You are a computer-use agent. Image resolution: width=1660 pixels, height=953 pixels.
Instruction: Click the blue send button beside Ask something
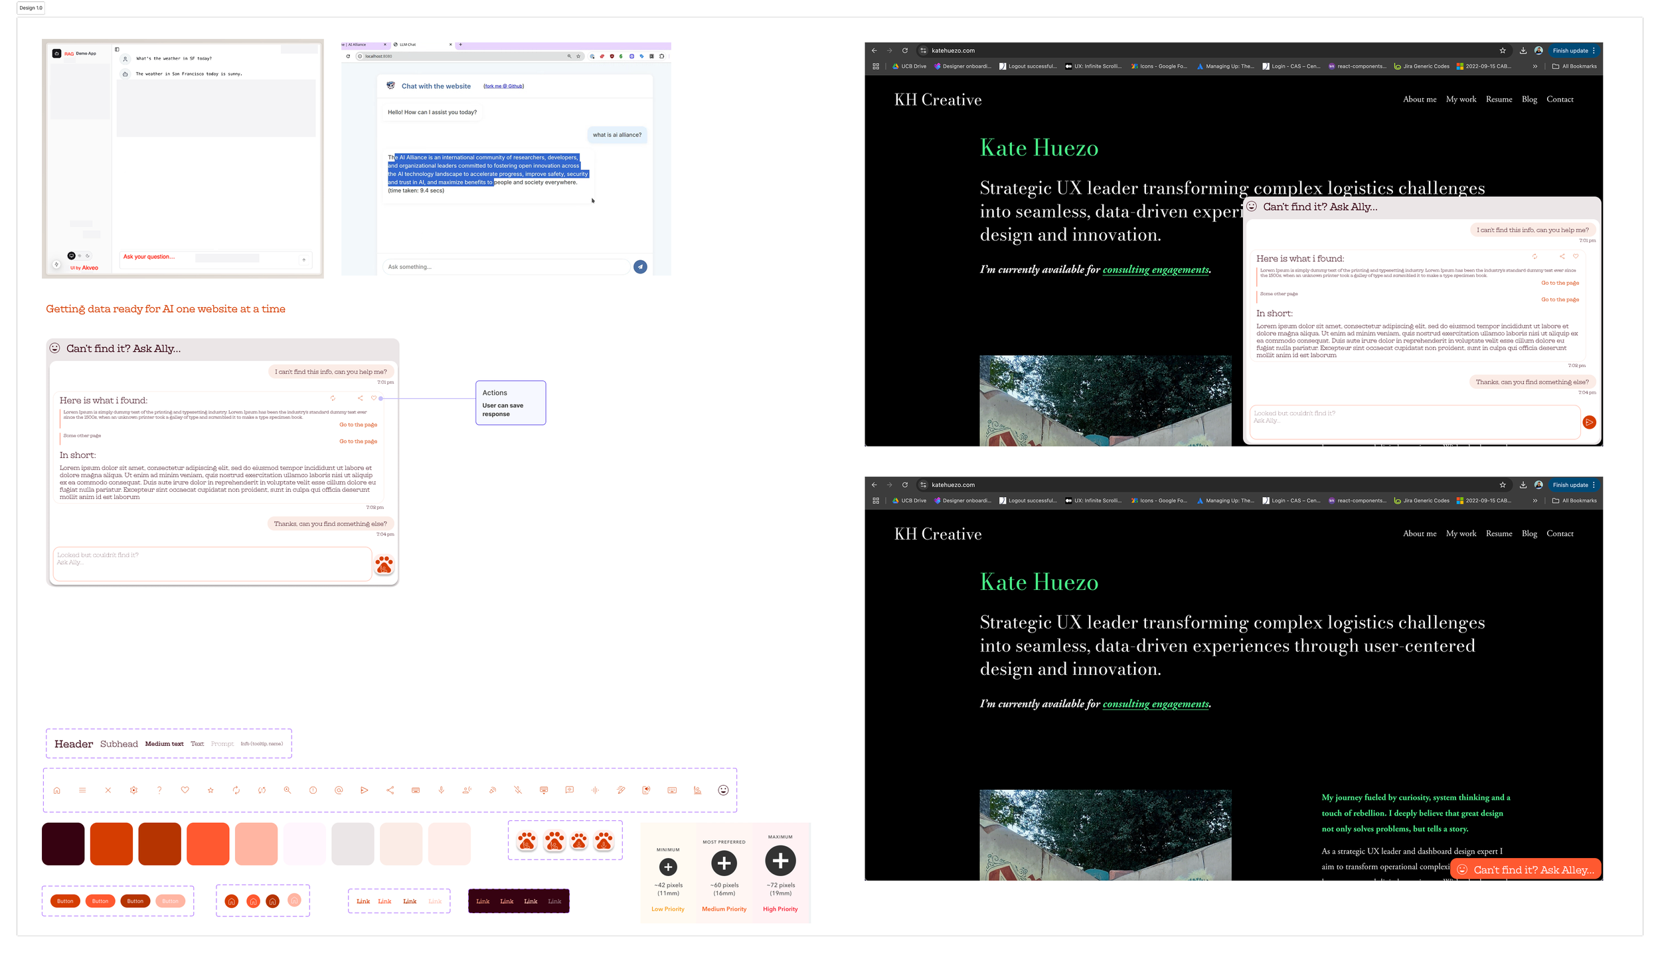[x=640, y=267]
